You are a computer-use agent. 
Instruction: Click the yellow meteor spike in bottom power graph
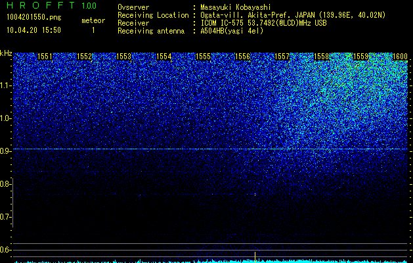pos(255,257)
